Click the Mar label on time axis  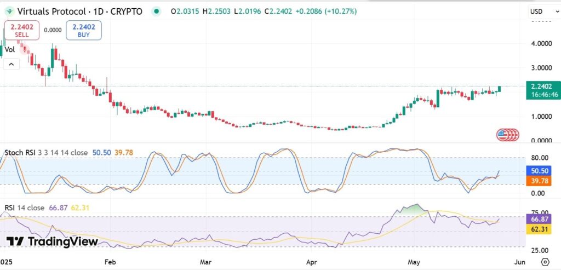(x=206, y=262)
